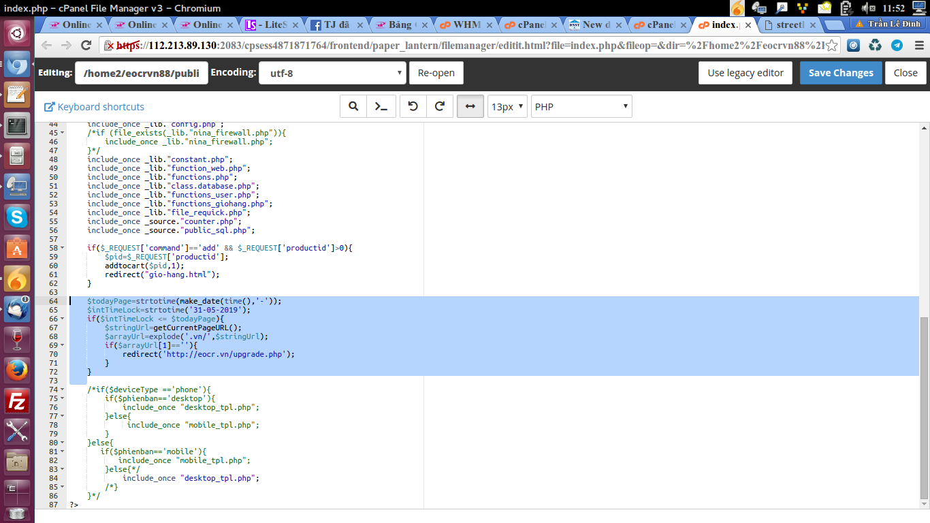
Task: Toggle line wrap with double-arrow button
Action: [x=470, y=106]
